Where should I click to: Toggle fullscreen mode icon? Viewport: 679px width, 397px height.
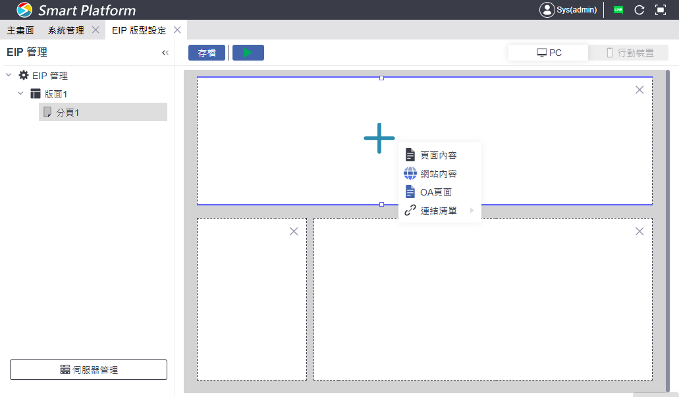click(x=661, y=10)
